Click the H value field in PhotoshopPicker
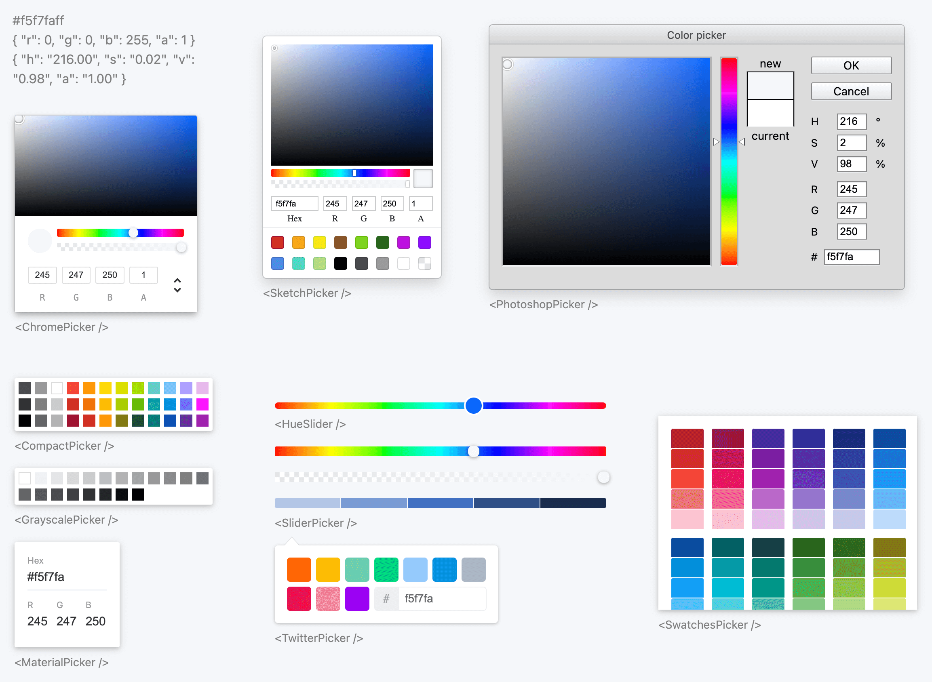This screenshot has width=932, height=682. (x=851, y=121)
